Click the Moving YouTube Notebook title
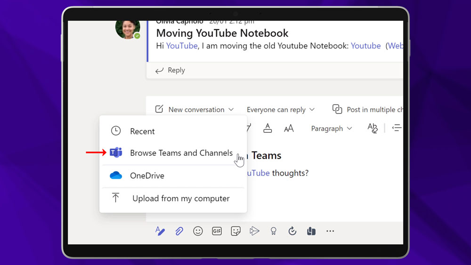Screen dimensions: 471x265 coord(222,33)
